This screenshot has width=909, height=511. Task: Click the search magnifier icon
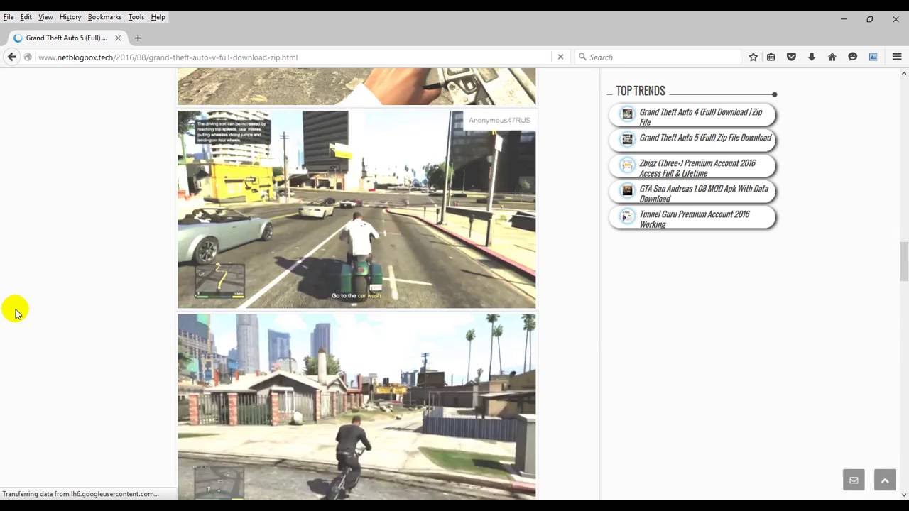[582, 57]
